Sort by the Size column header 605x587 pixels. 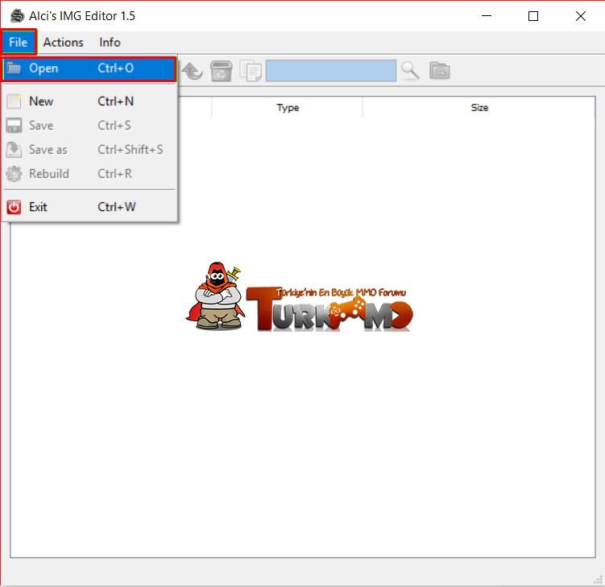click(479, 108)
